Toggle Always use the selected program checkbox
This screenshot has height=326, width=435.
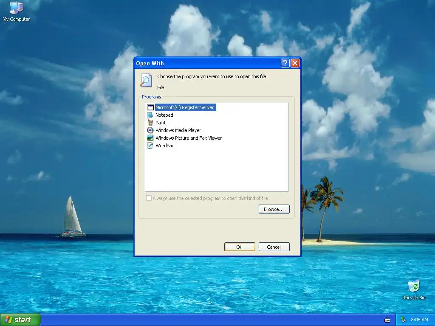click(x=149, y=198)
